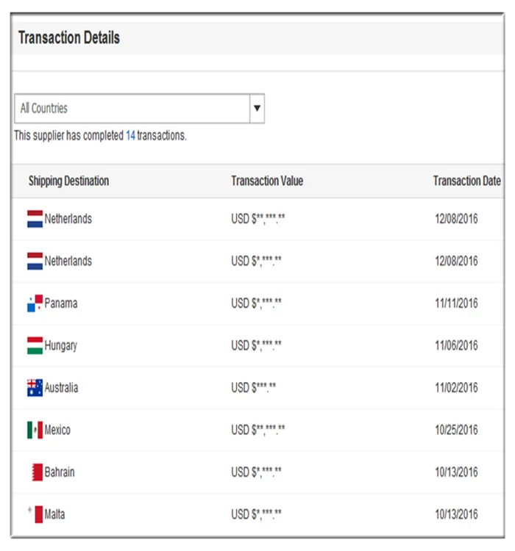This screenshot has width=515, height=551.
Task: Click the first Netherlands flag icon
Action: [x=35, y=219]
